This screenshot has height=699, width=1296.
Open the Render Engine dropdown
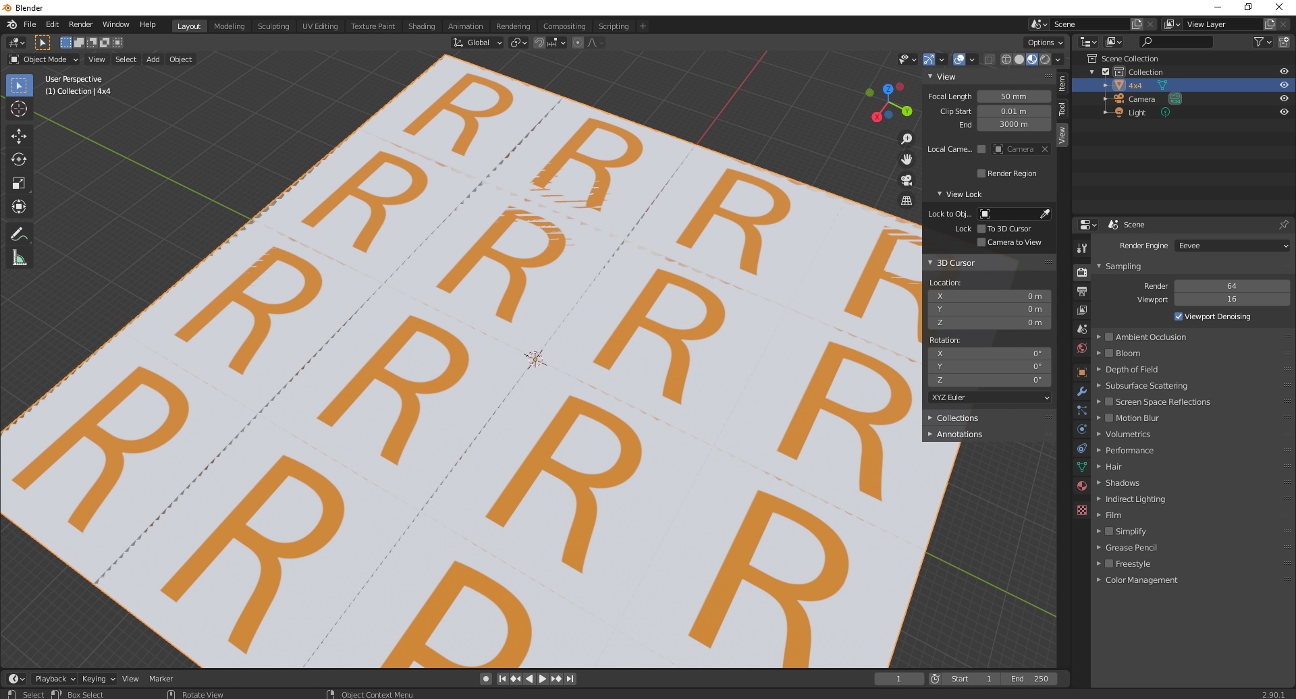(x=1233, y=246)
